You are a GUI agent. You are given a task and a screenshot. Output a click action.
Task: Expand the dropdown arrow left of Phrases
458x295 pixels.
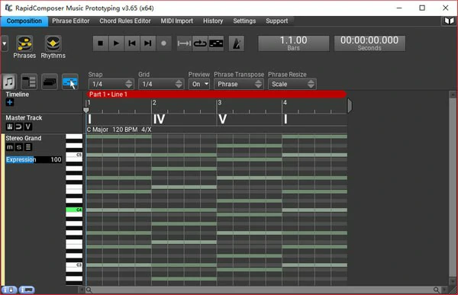(5, 43)
